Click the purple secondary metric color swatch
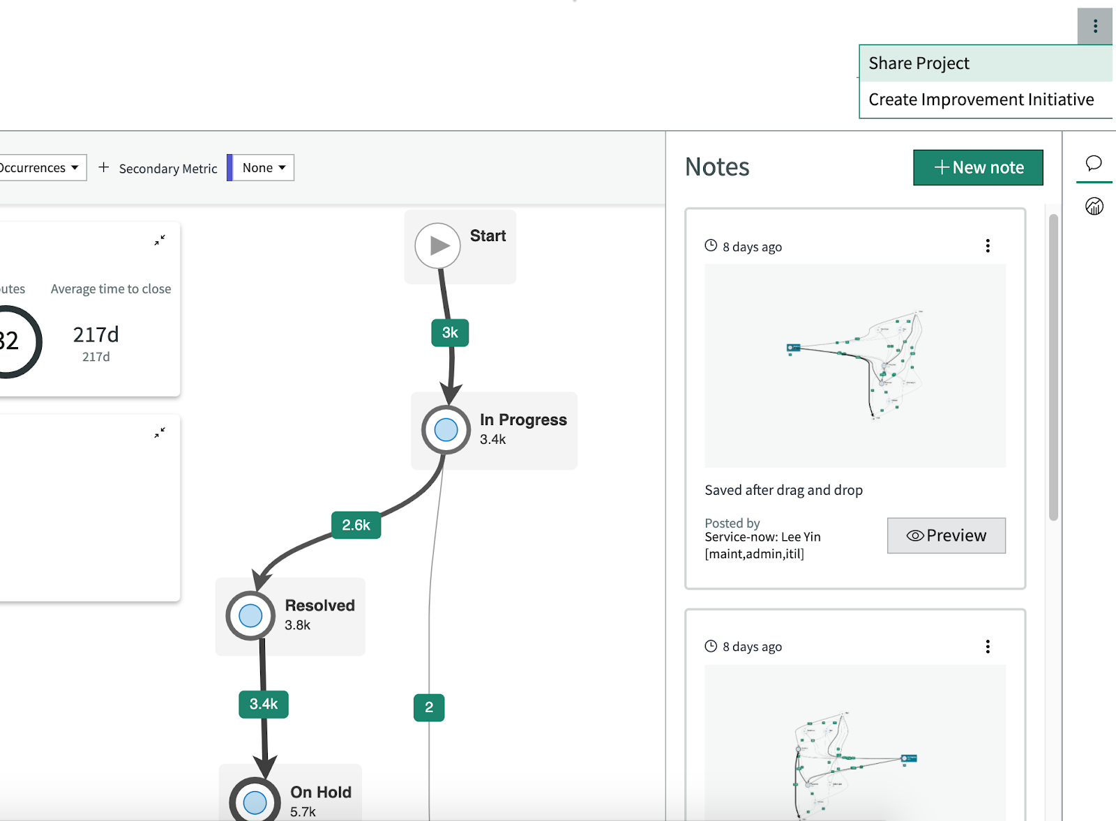 click(x=229, y=168)
